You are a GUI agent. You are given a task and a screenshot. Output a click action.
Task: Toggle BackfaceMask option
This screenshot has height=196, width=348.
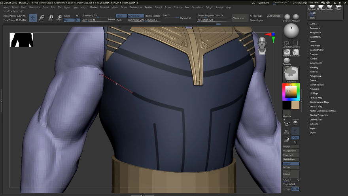(153, 16)
